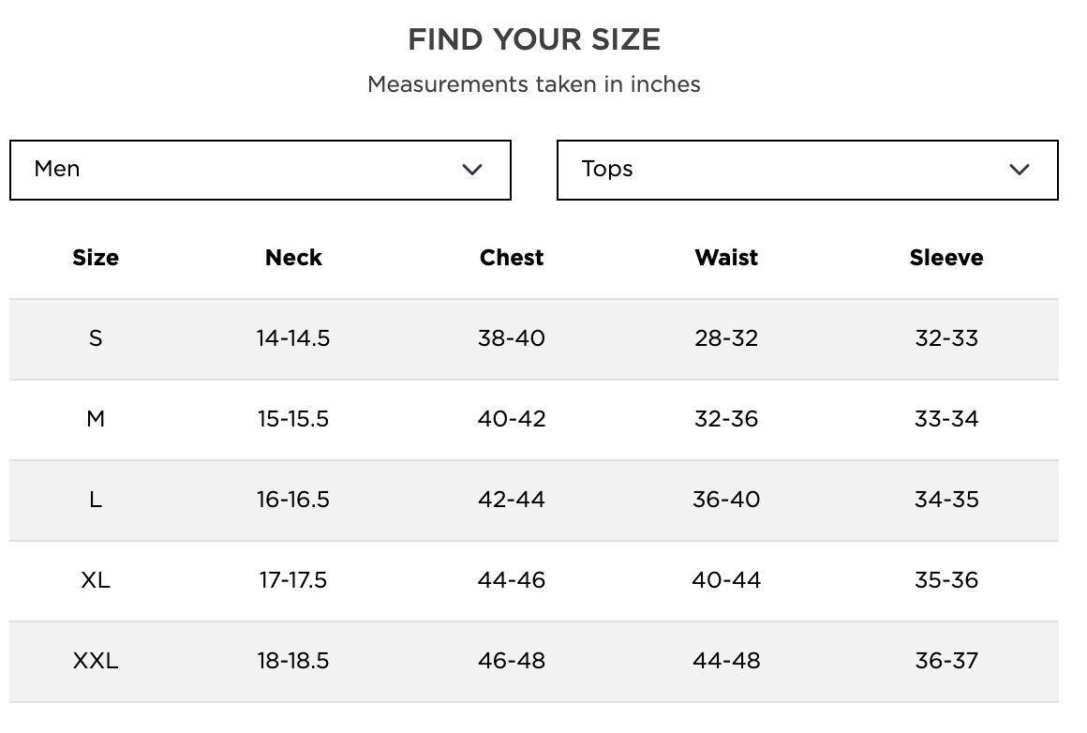Click the Sleeve column header
Viewport: 1087px width, 733px height.
[x=946, y=258]
